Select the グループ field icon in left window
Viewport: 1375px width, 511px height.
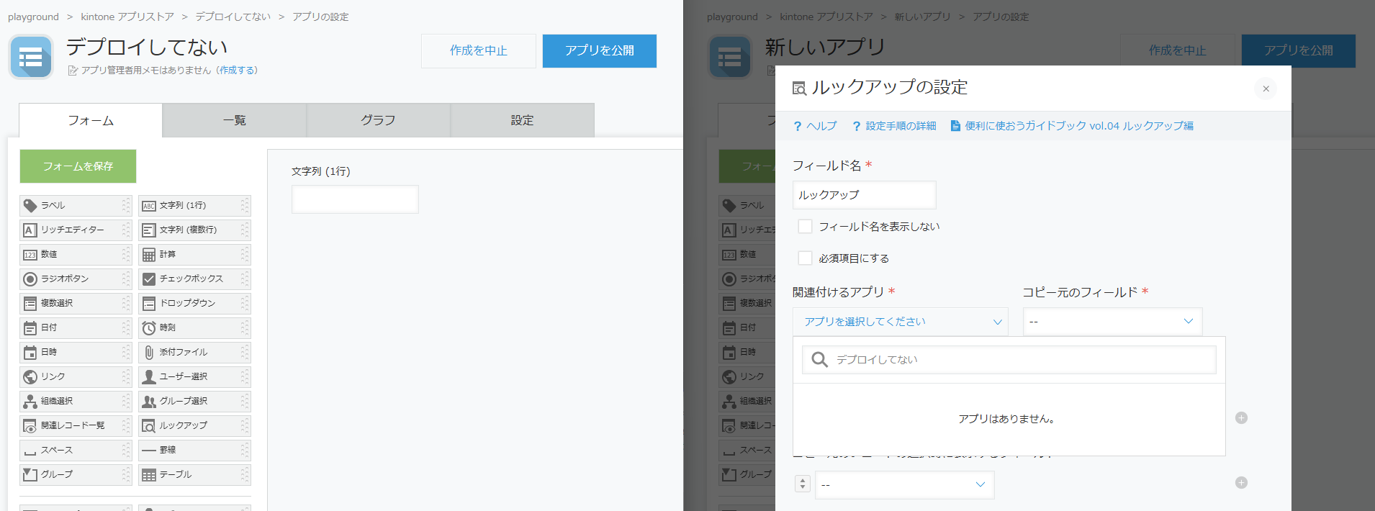click(30, 475)
